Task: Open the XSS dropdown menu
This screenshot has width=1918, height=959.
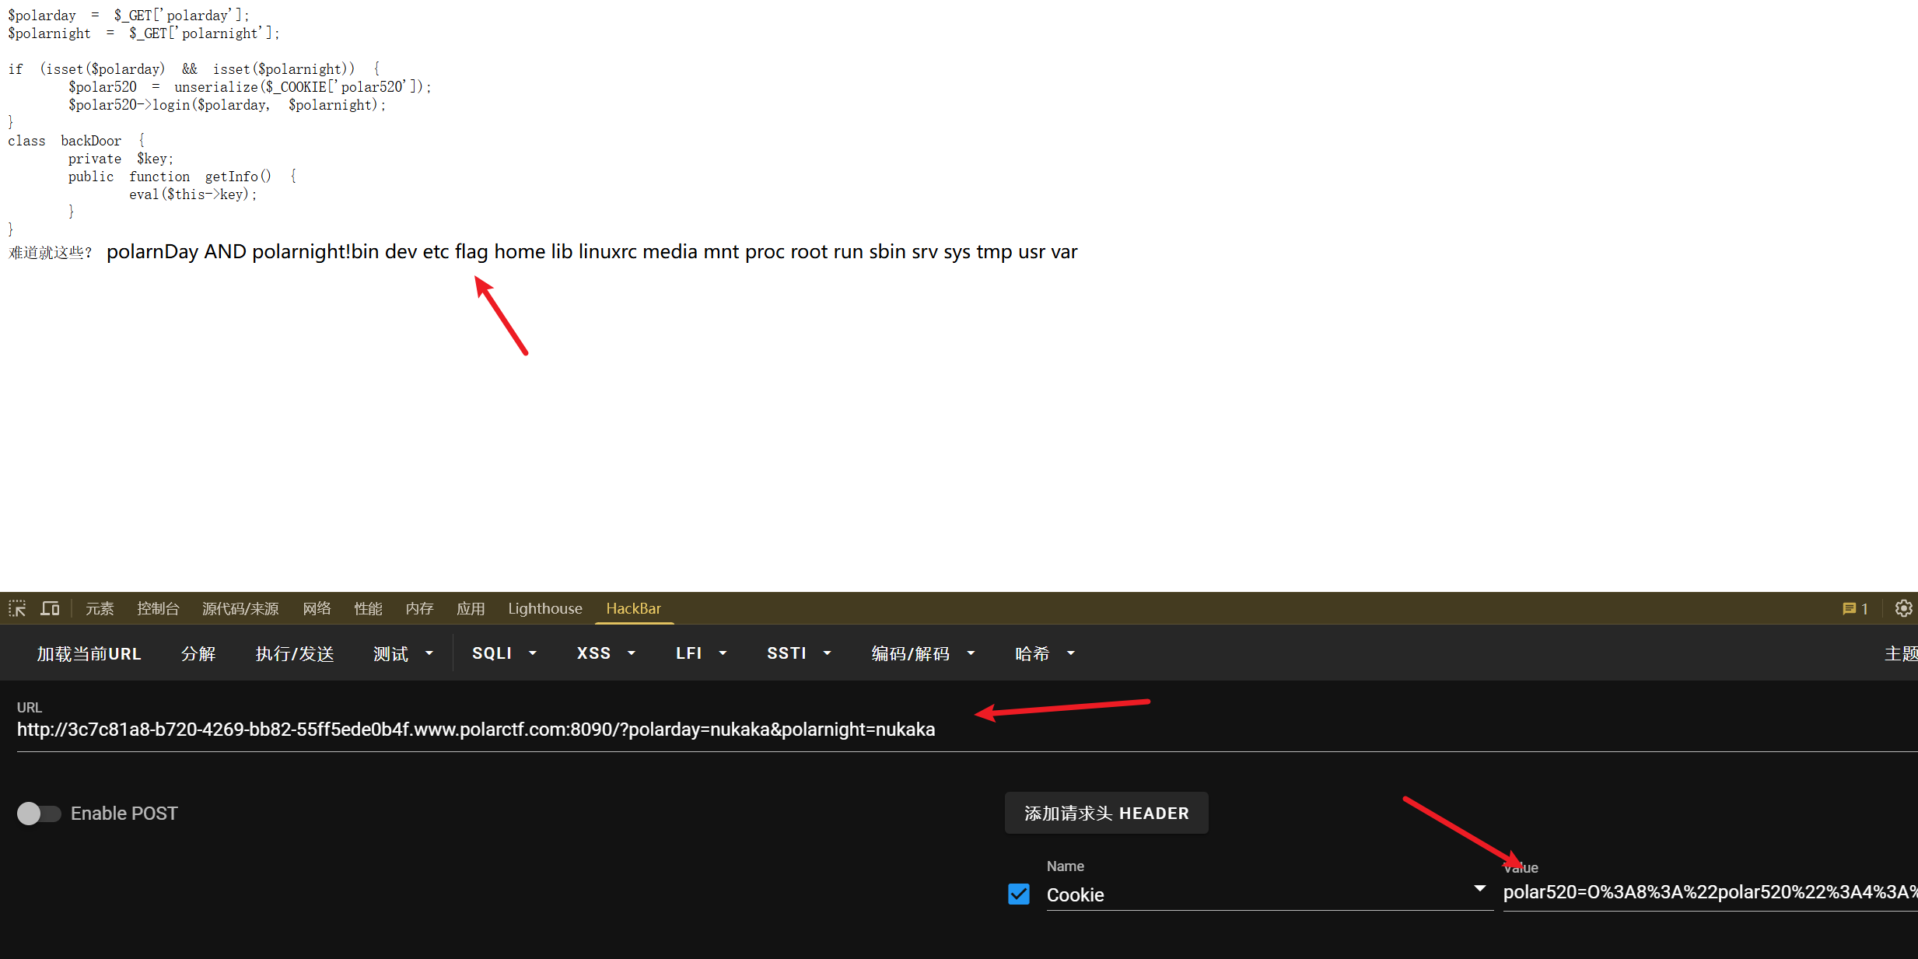Action: click(x=606, y=653)
